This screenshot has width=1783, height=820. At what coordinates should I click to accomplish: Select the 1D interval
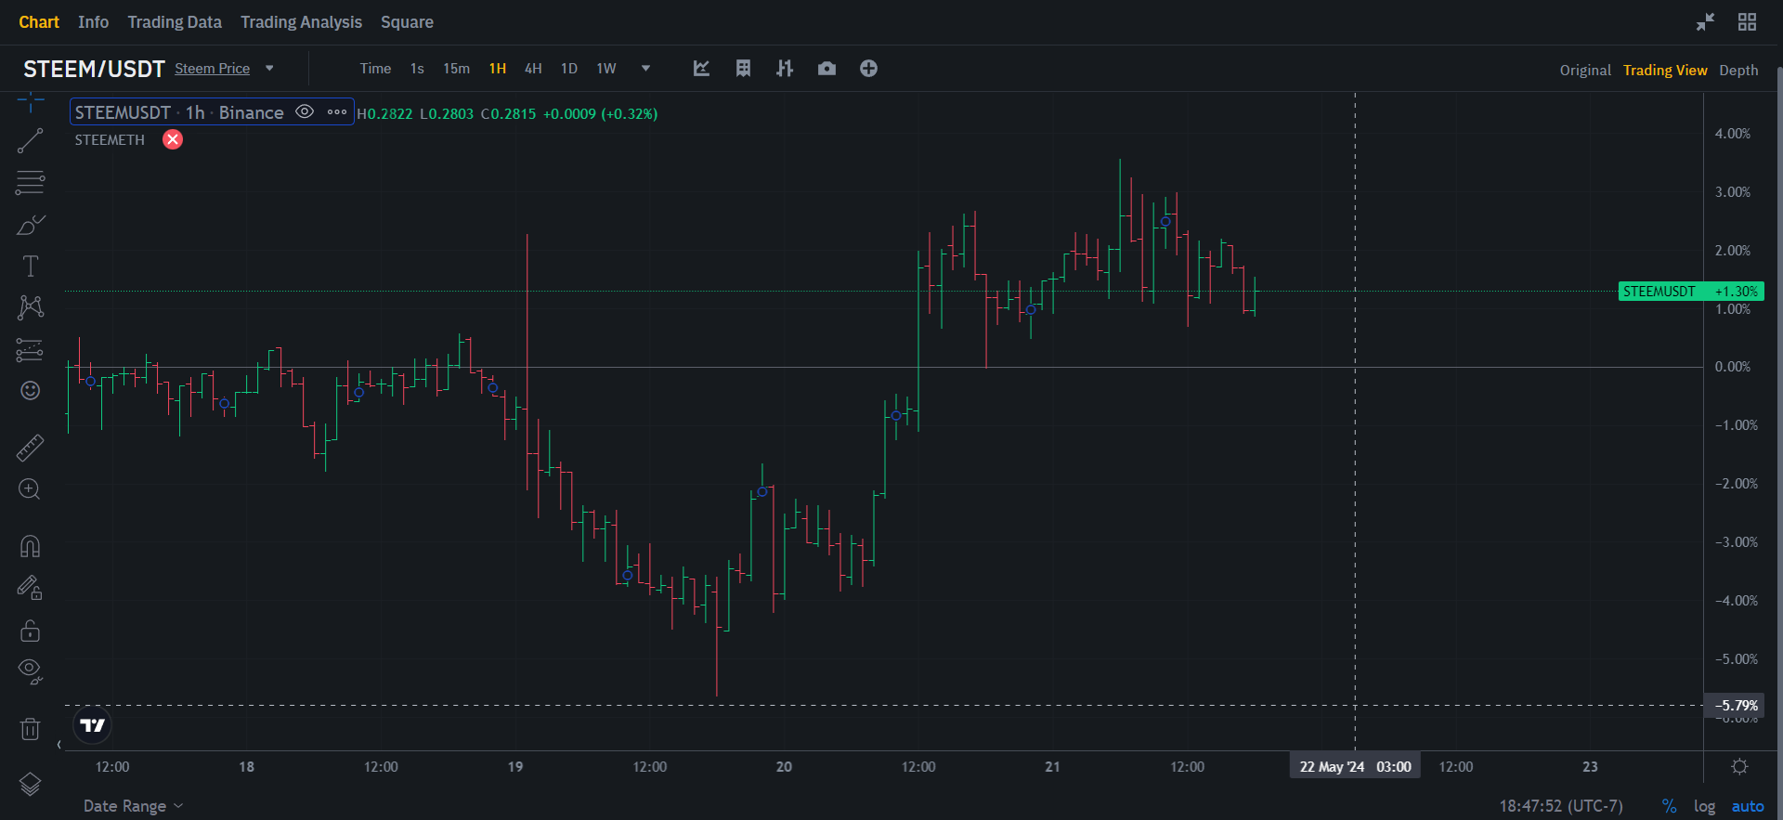coord(569,69)
